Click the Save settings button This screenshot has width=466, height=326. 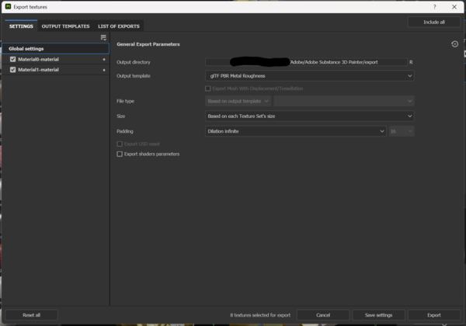click(x=378, y=315)
